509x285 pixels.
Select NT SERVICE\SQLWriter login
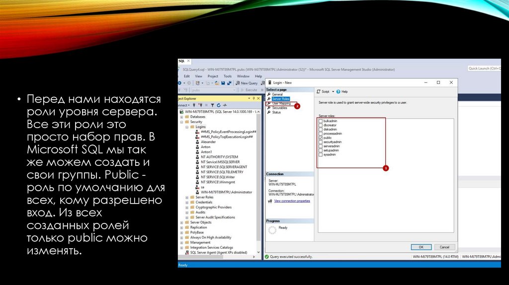coord(218,177)
